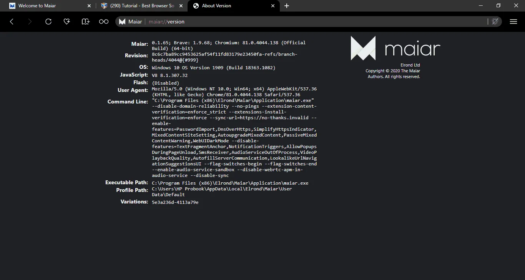Close the Welcome to Maiar tab

[89, 6]
